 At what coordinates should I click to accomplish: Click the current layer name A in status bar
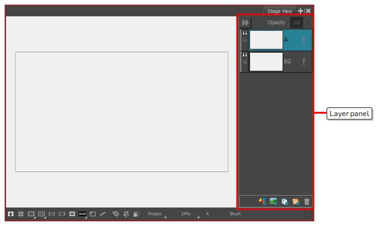click(207, 214)
